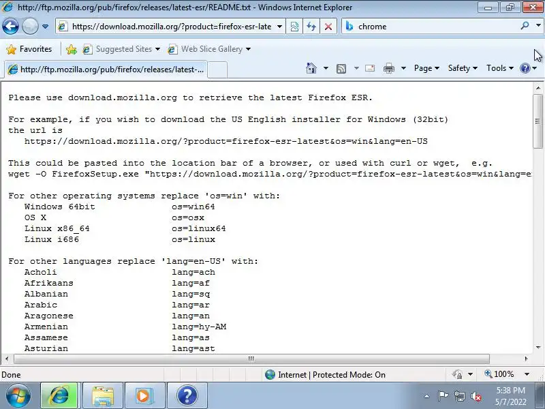Screen dimensions: 545x409
Task: Click the vertical scrollbar up arrow
Action: (538, 88)
